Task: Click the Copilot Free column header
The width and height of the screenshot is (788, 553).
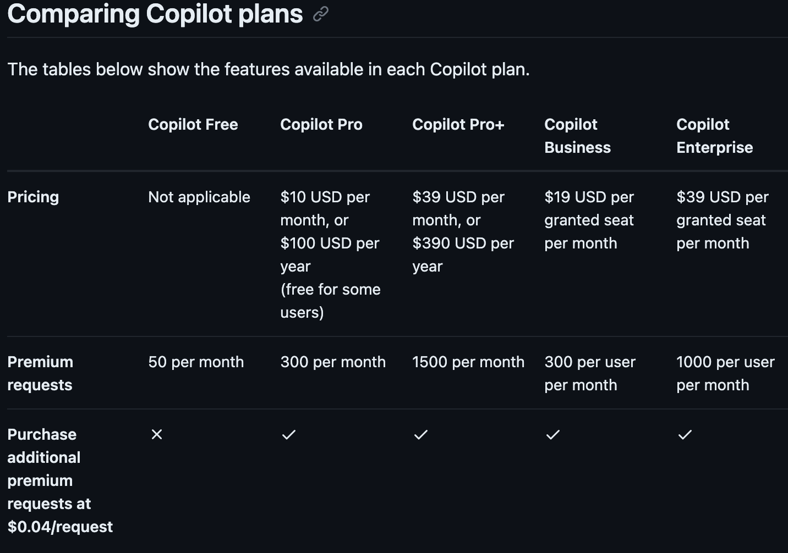Action: [x=193, y=125]
